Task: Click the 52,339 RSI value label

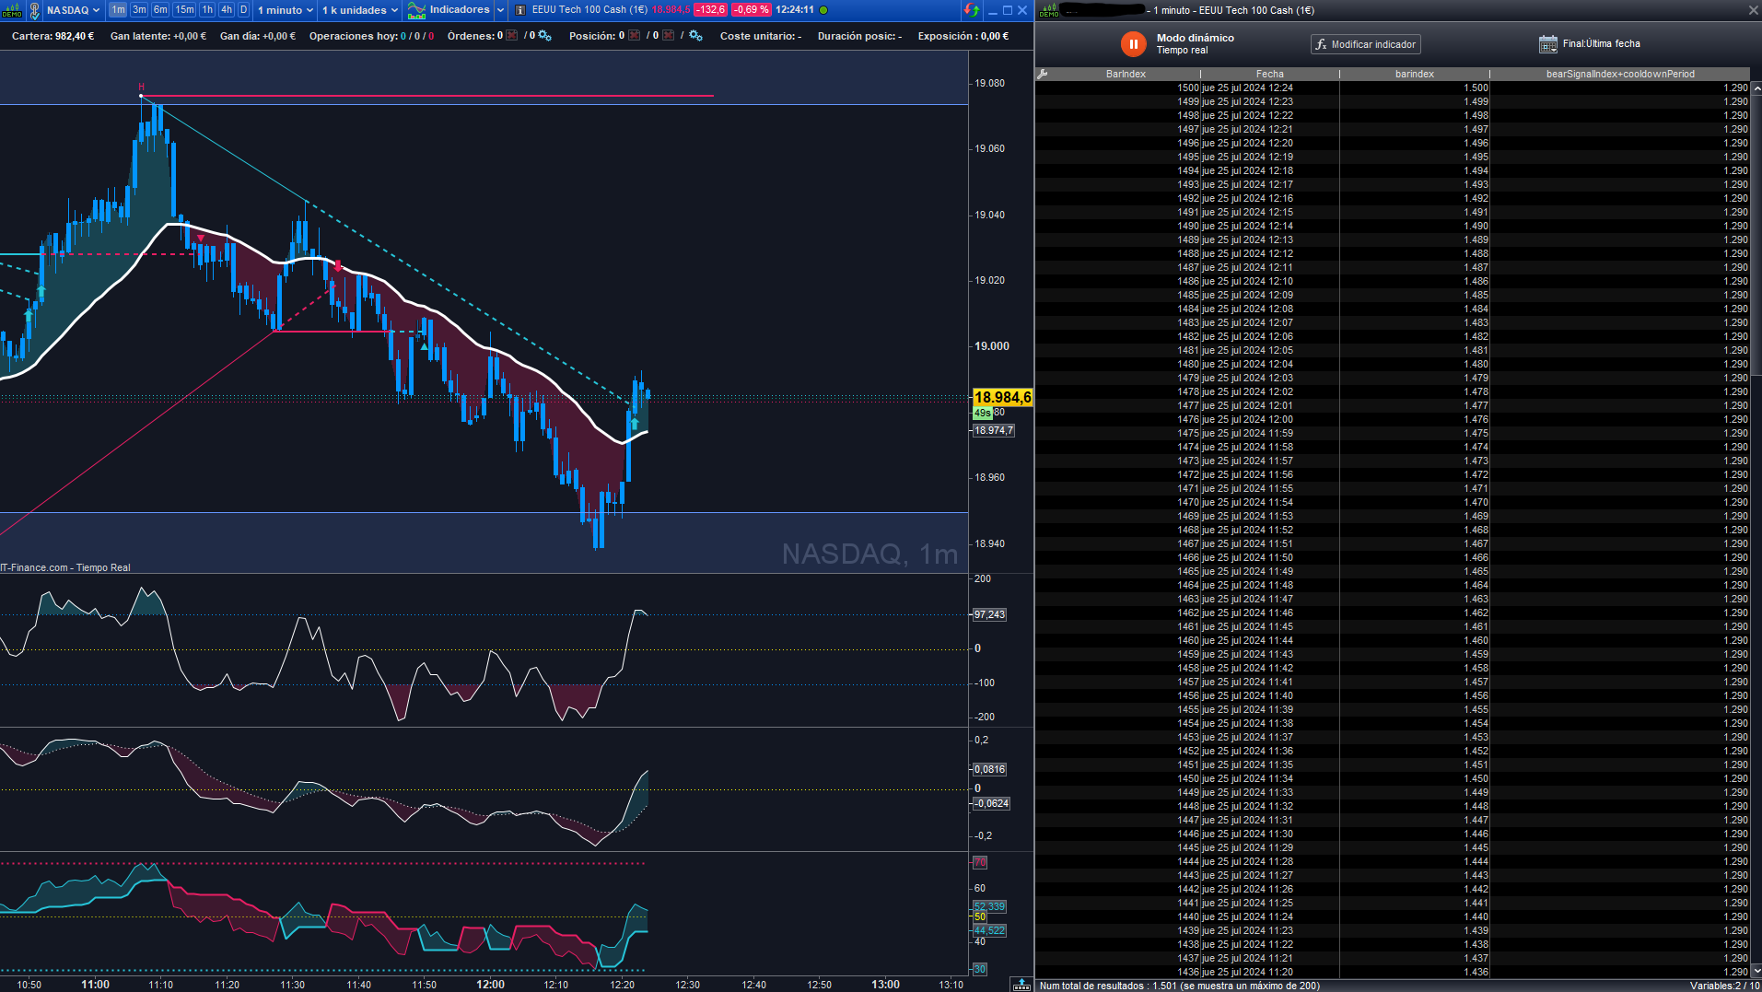Action: point(989,906)
